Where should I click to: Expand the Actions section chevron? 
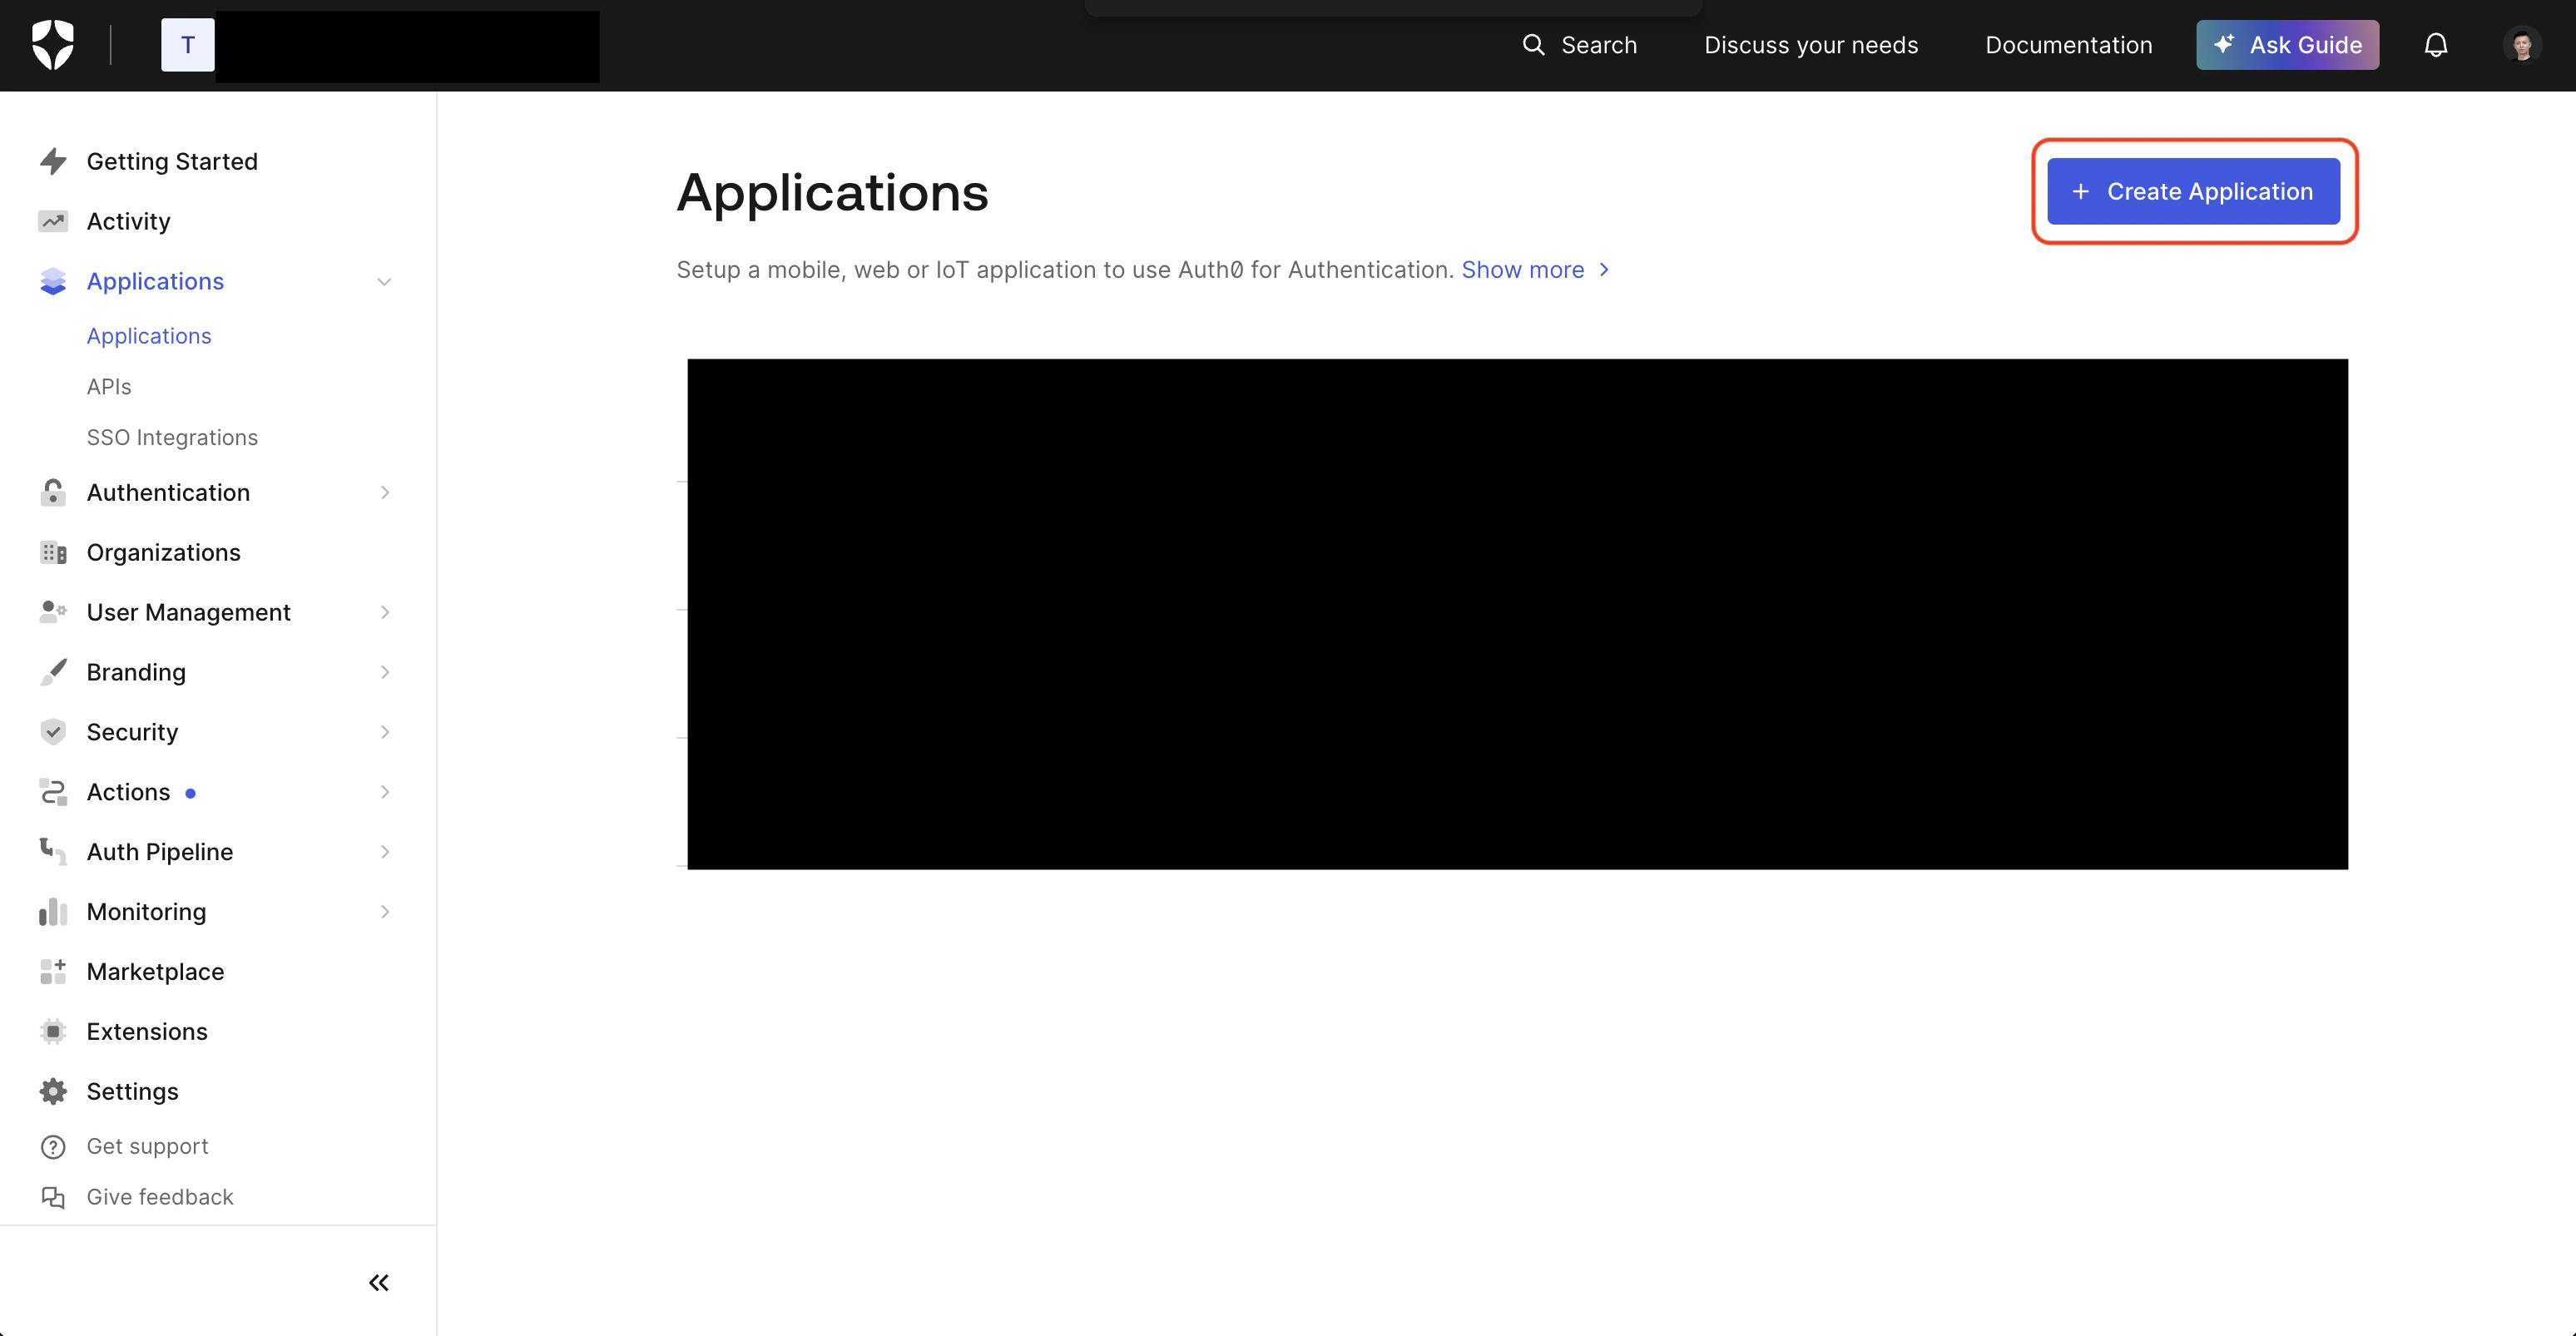click(385, 792)
